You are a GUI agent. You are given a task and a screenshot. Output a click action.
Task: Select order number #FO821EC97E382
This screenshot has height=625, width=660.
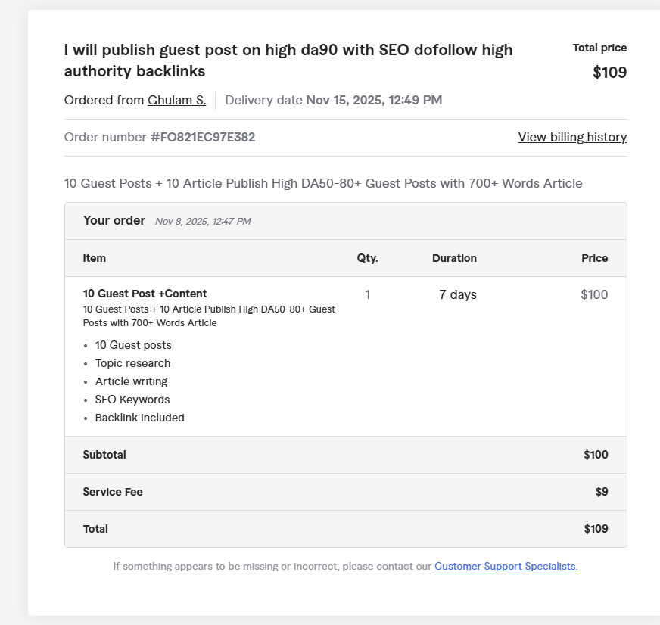click(203, 137)
